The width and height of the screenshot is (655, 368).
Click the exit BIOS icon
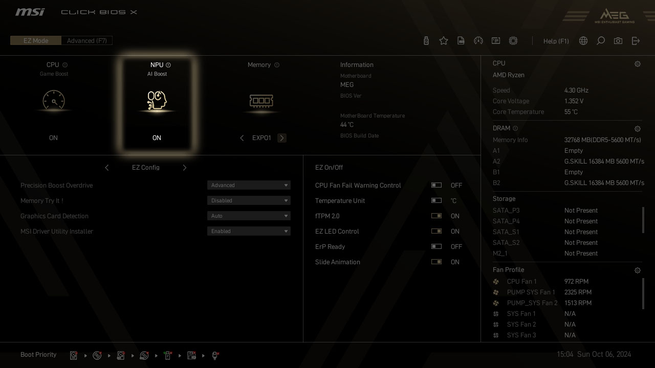coord(636,41)
